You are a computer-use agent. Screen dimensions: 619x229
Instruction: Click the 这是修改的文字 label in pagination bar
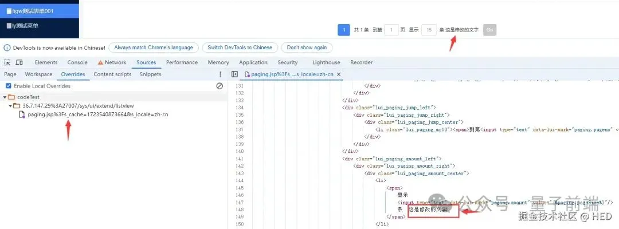point(462,30)
